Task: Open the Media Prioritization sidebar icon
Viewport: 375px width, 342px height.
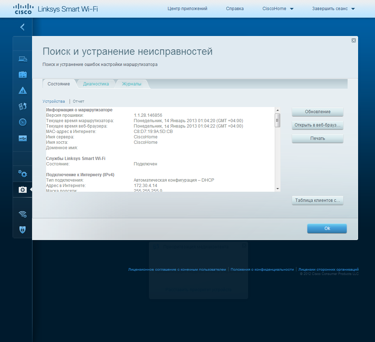Action: pyautogui.click(x=23, y=106)
